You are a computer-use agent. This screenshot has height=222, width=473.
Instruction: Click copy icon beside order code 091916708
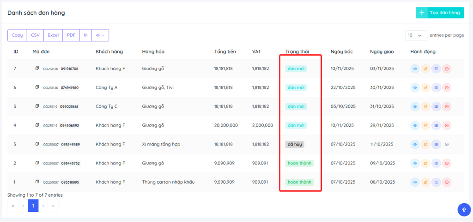point(37,69)
